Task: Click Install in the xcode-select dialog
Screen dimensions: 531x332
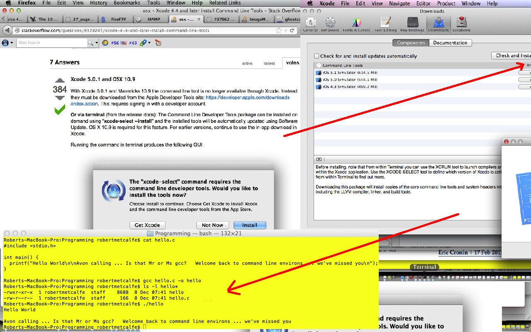Action: point(249,225)
